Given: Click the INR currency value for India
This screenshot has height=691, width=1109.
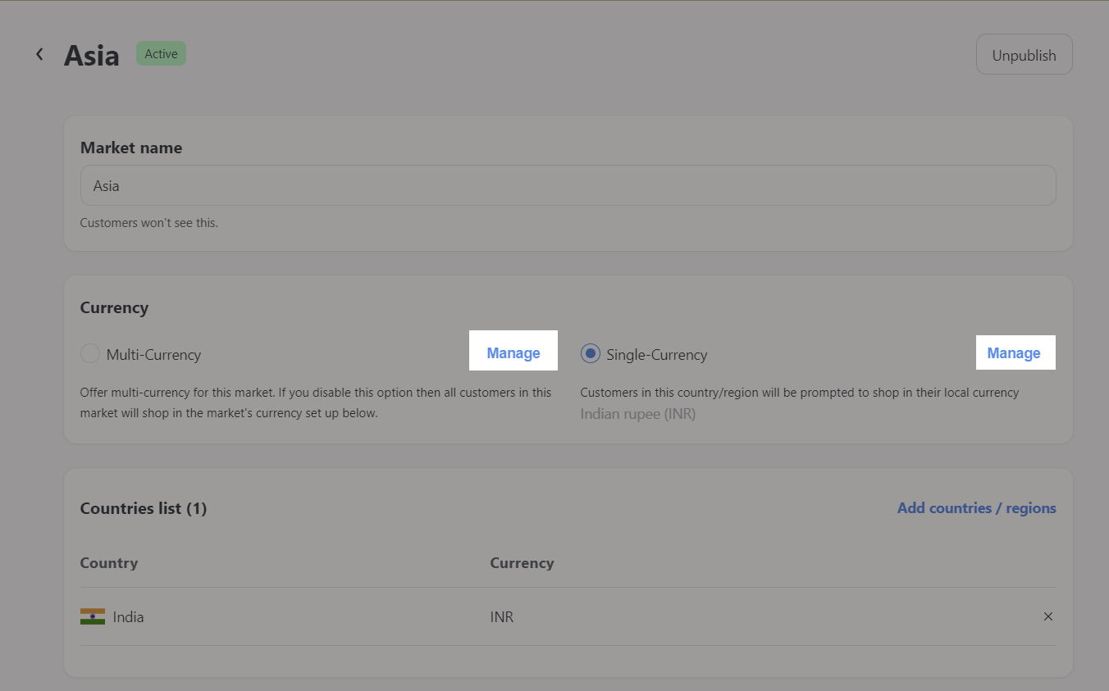Looking at the screenshot, I should pos(502,617).
